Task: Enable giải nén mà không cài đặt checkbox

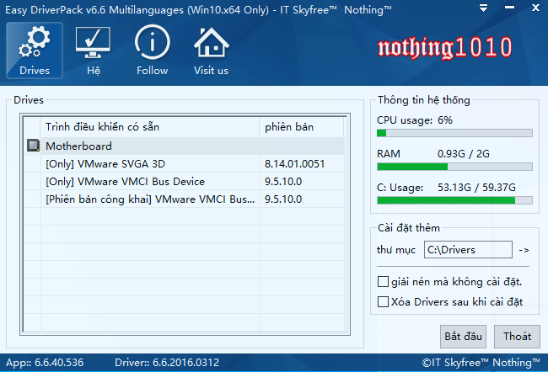Action: point(384,281)
